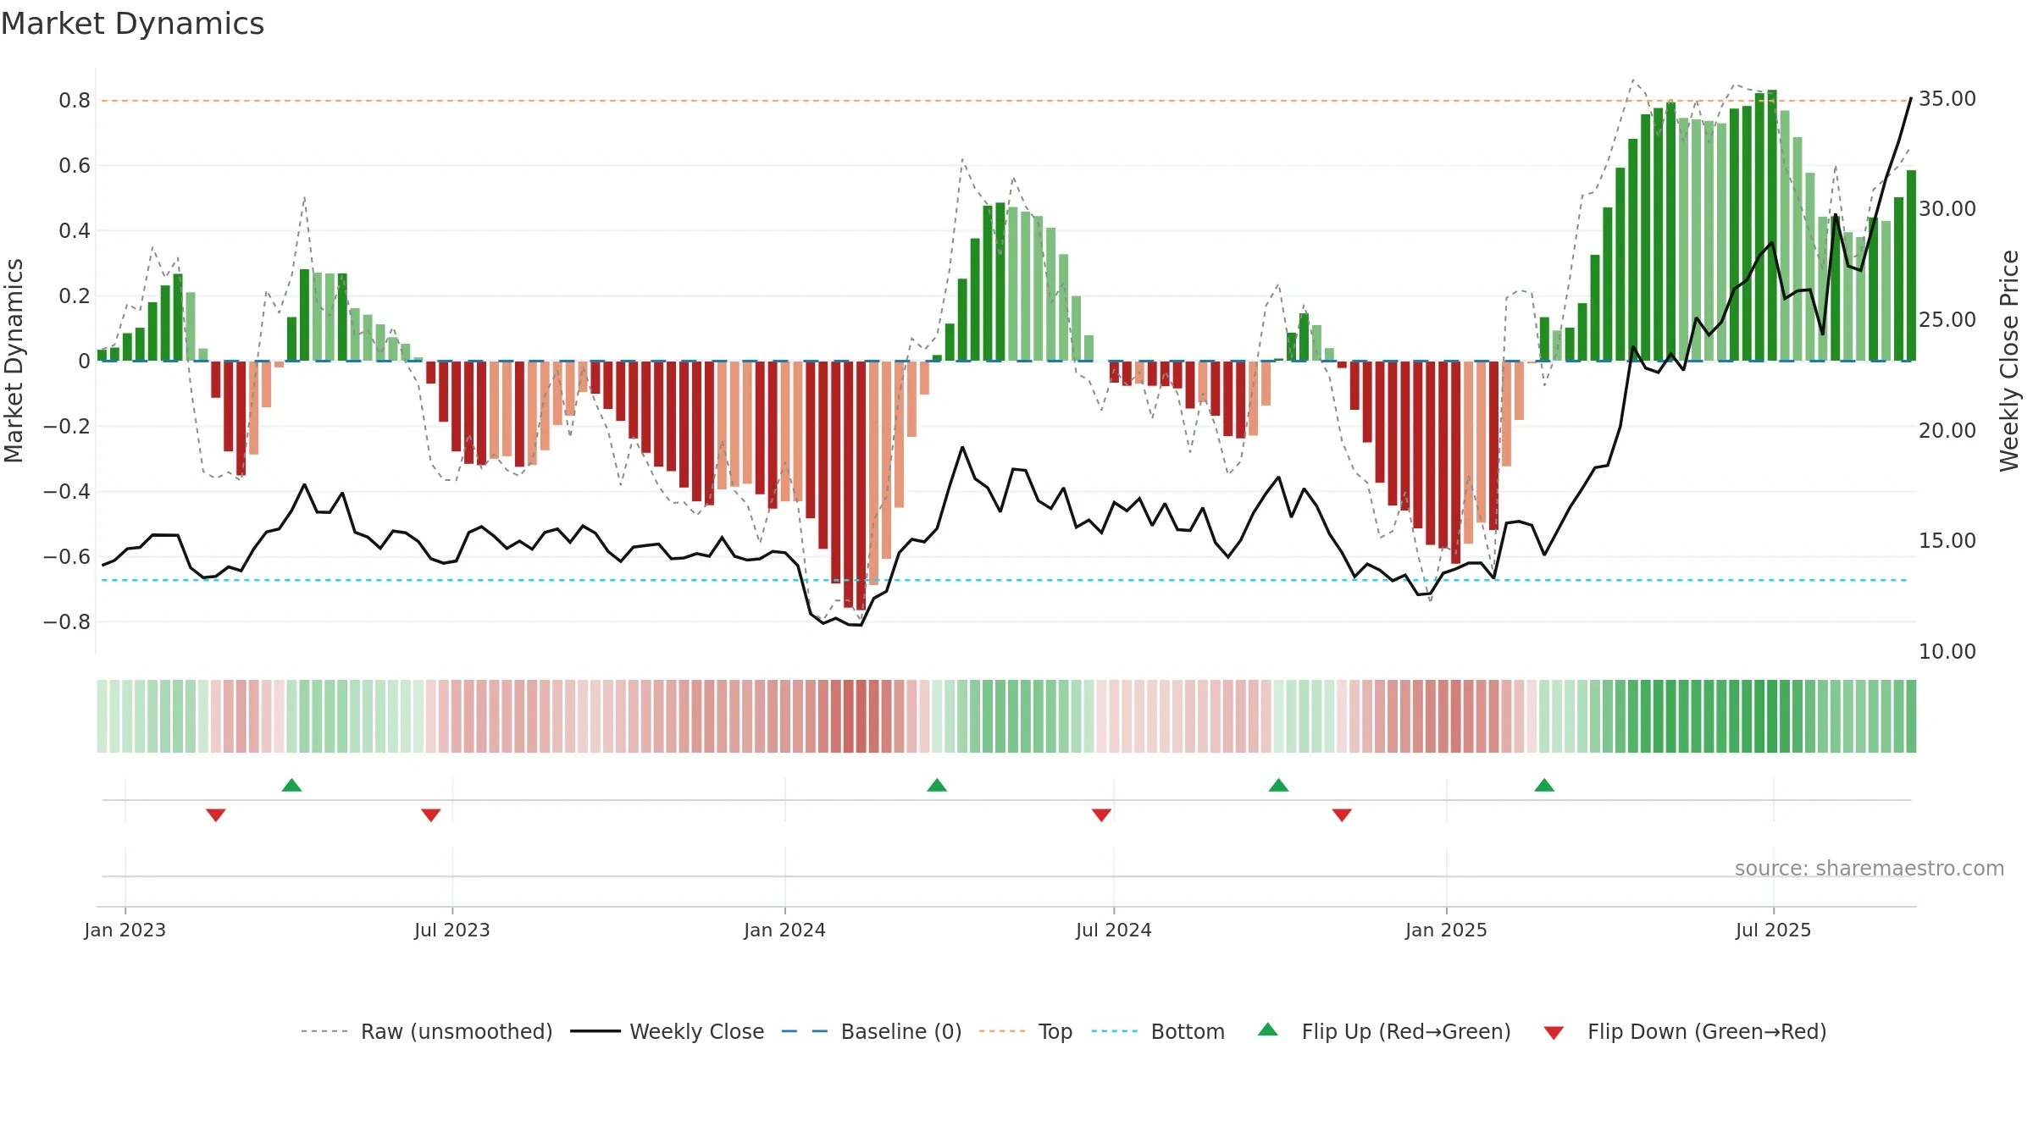Image resolution: width=2033 pixels, height=1143 pixels.
Task: Click the 15.00 price axis label
Action: 1947,541
